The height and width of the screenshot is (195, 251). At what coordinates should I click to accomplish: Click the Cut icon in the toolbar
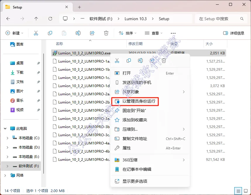click(36, 33)
